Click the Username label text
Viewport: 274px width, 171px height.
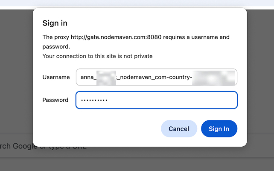click(x=56, y=77)
